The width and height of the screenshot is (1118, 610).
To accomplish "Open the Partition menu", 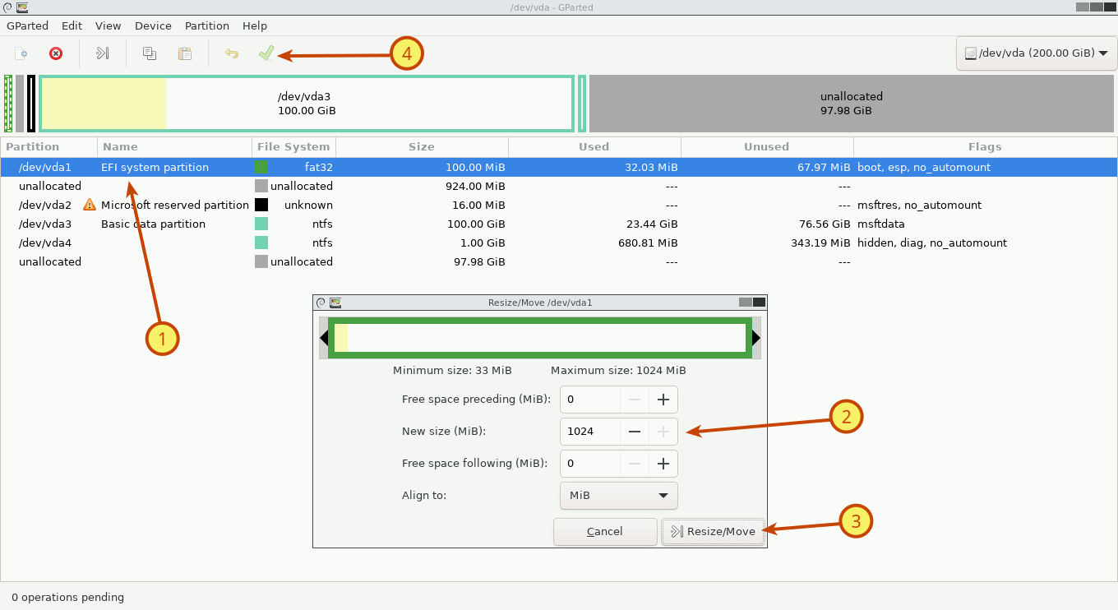I will tap(207, 25).
